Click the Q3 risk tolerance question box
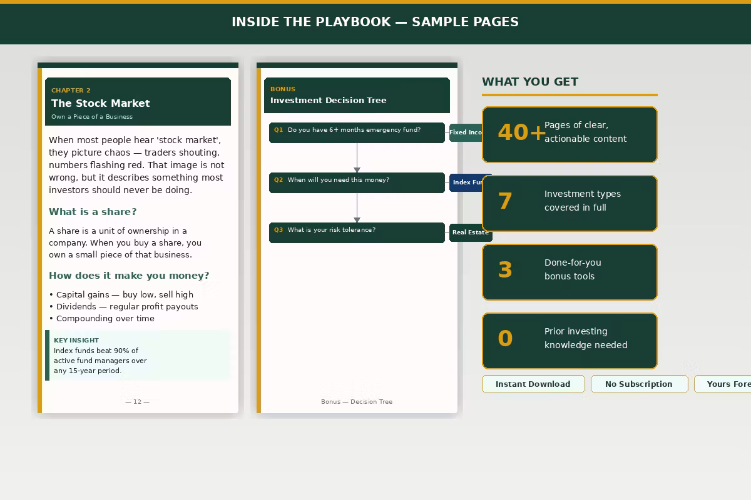751x500 pixels. (x=357, y=232)
